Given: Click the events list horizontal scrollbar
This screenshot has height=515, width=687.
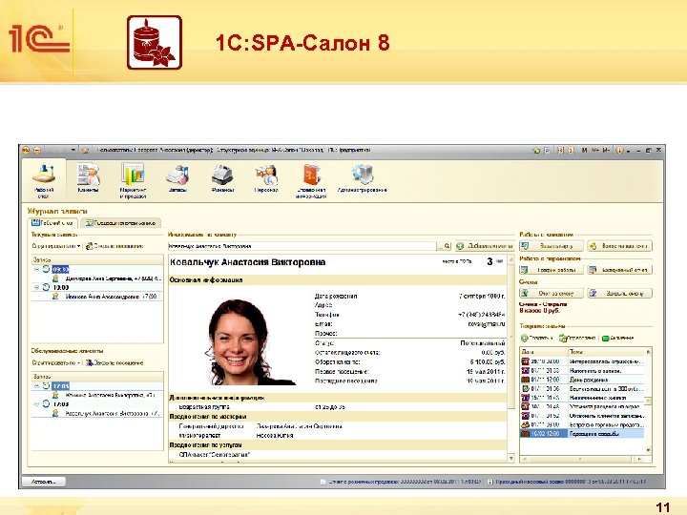Looking at the screenshot, I should click(x=581, y=459).
